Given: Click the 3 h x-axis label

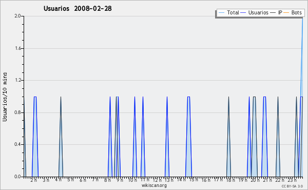Looking at the screenshot, I should [x=46, y=180].
